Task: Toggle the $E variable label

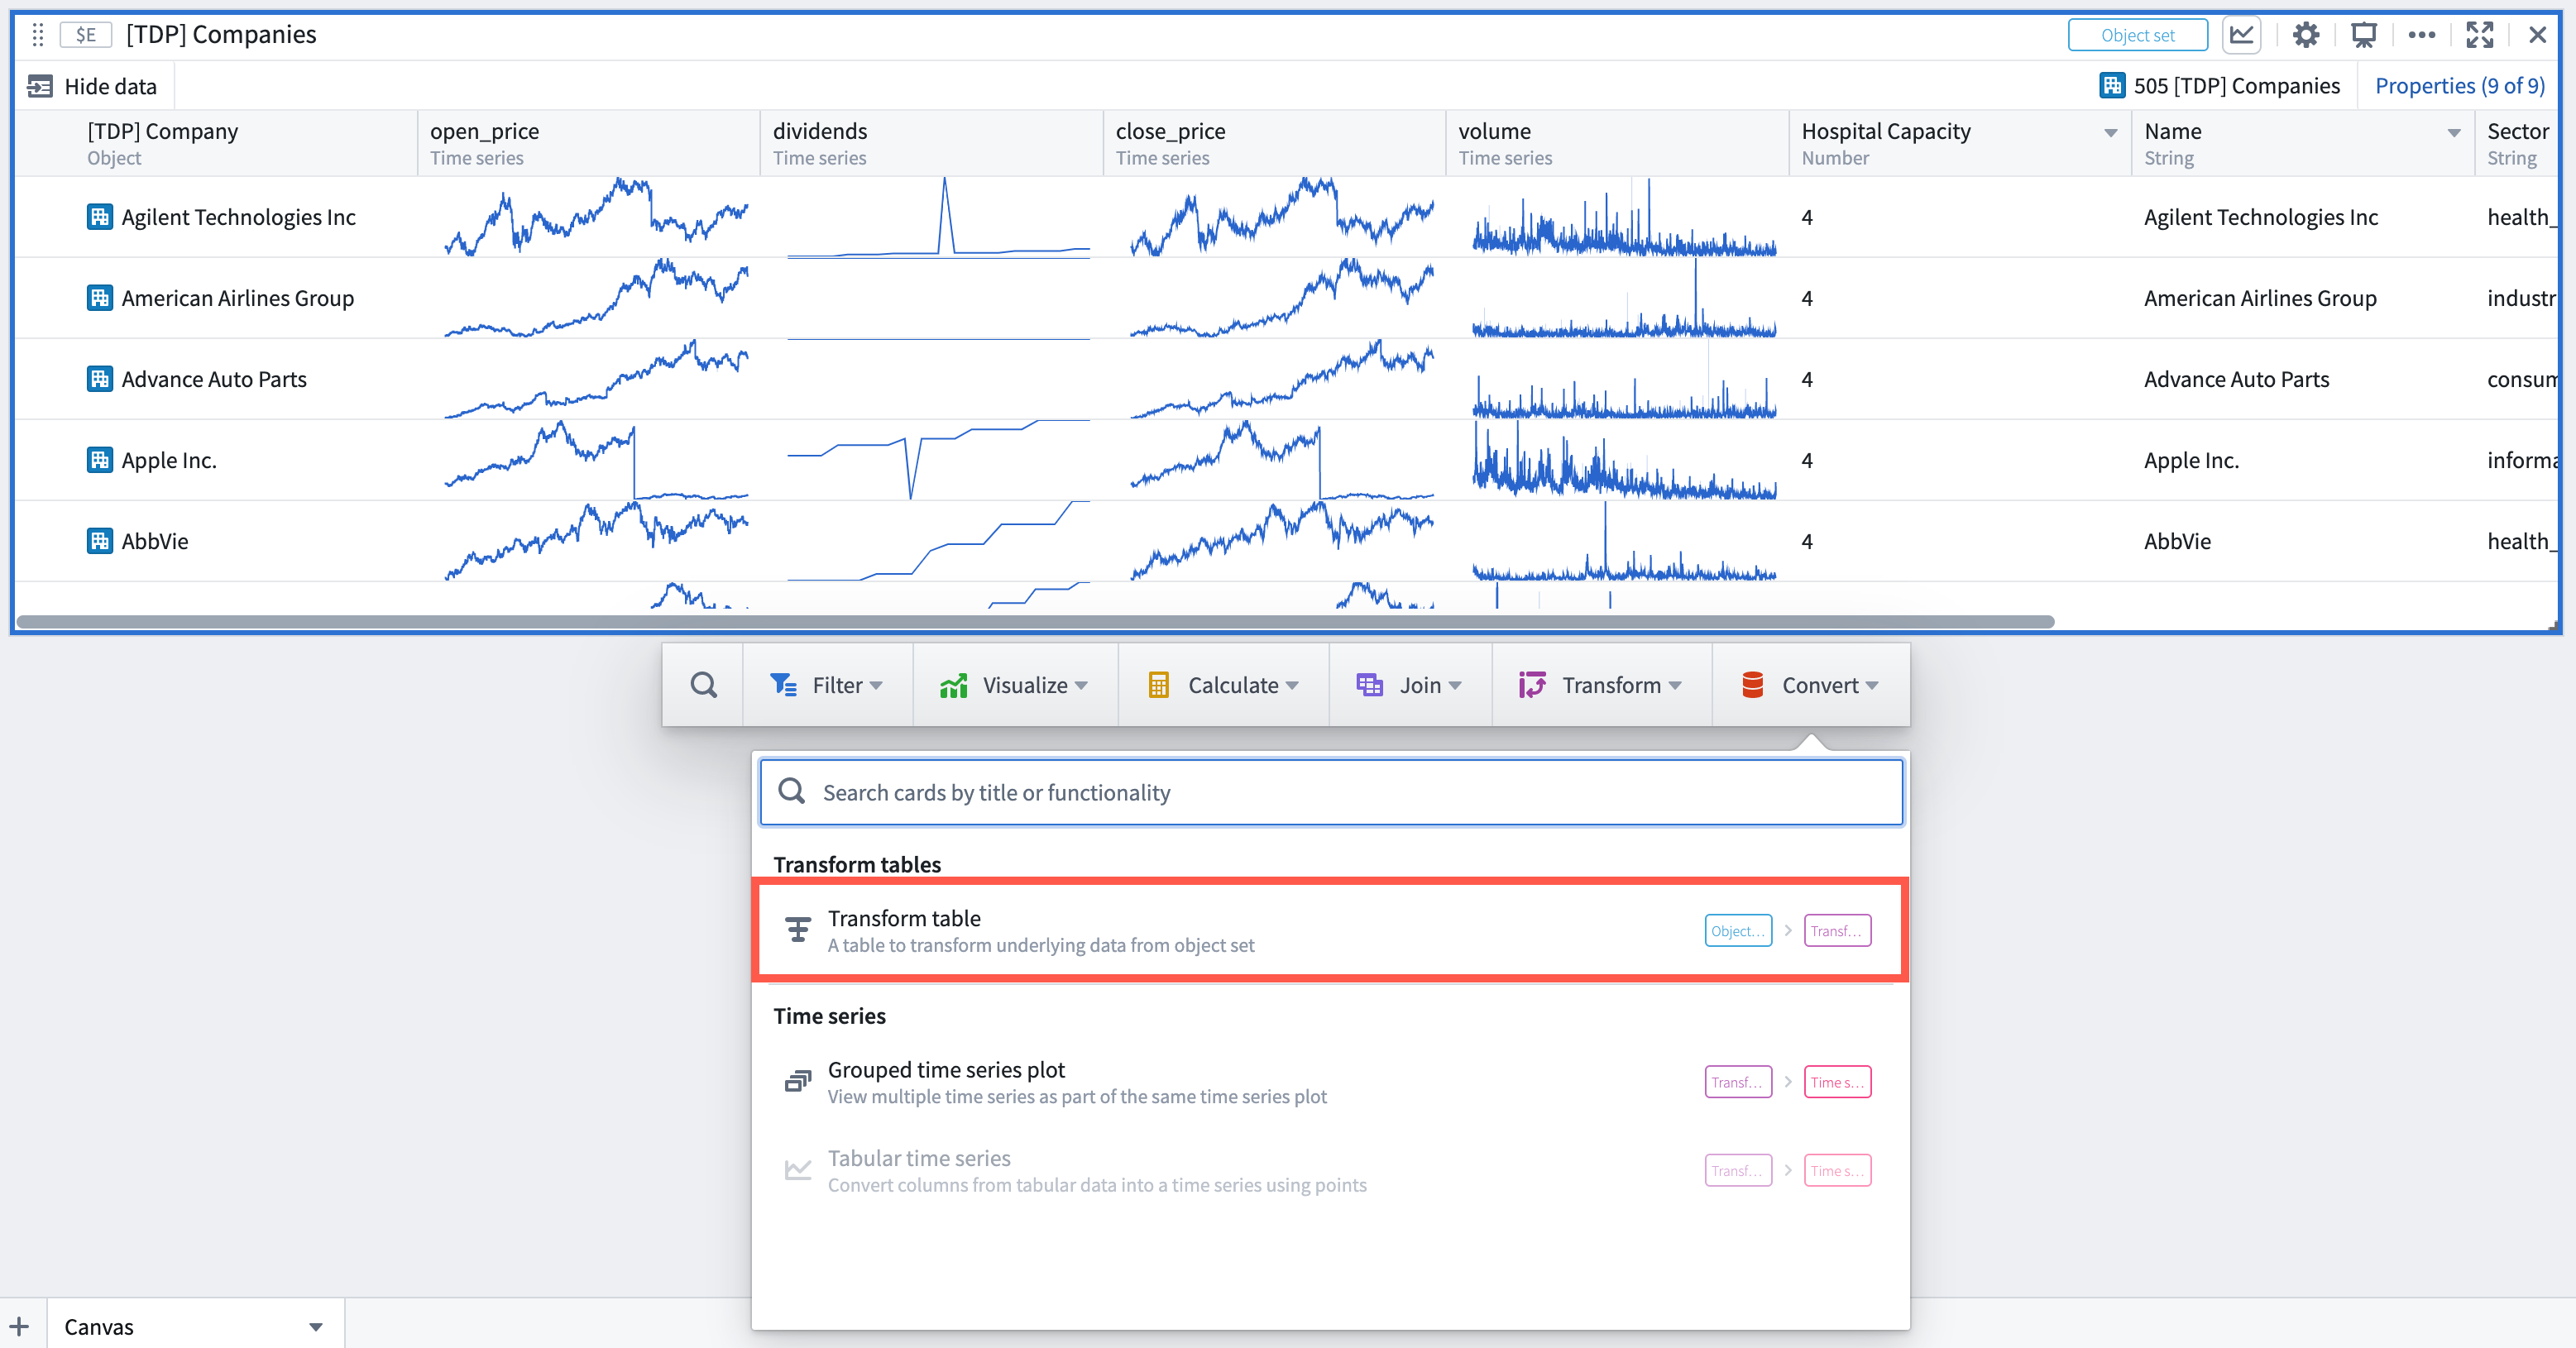Action: click(x=86, y=35)
